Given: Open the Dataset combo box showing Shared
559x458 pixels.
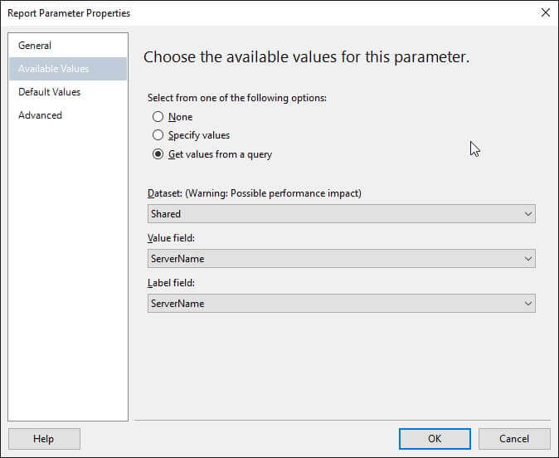Looking at the screenshot, I should click(332, 214).
